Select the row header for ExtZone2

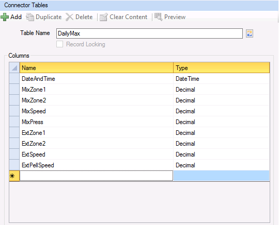14,144
